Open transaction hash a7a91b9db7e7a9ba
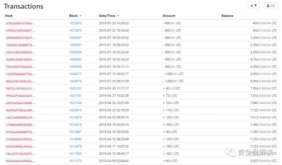This screenshot has height=165, width=282. tap(19, 23)
